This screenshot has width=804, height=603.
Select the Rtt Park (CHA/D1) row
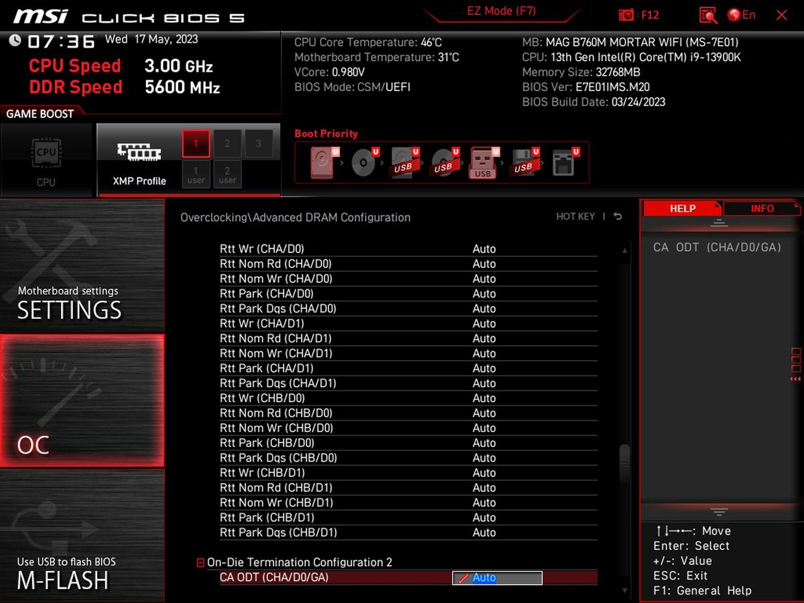point(409,368)
